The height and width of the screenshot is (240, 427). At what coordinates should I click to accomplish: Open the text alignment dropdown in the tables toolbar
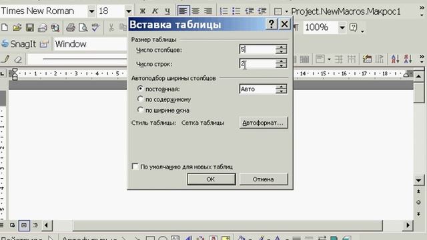coord(329,59)
